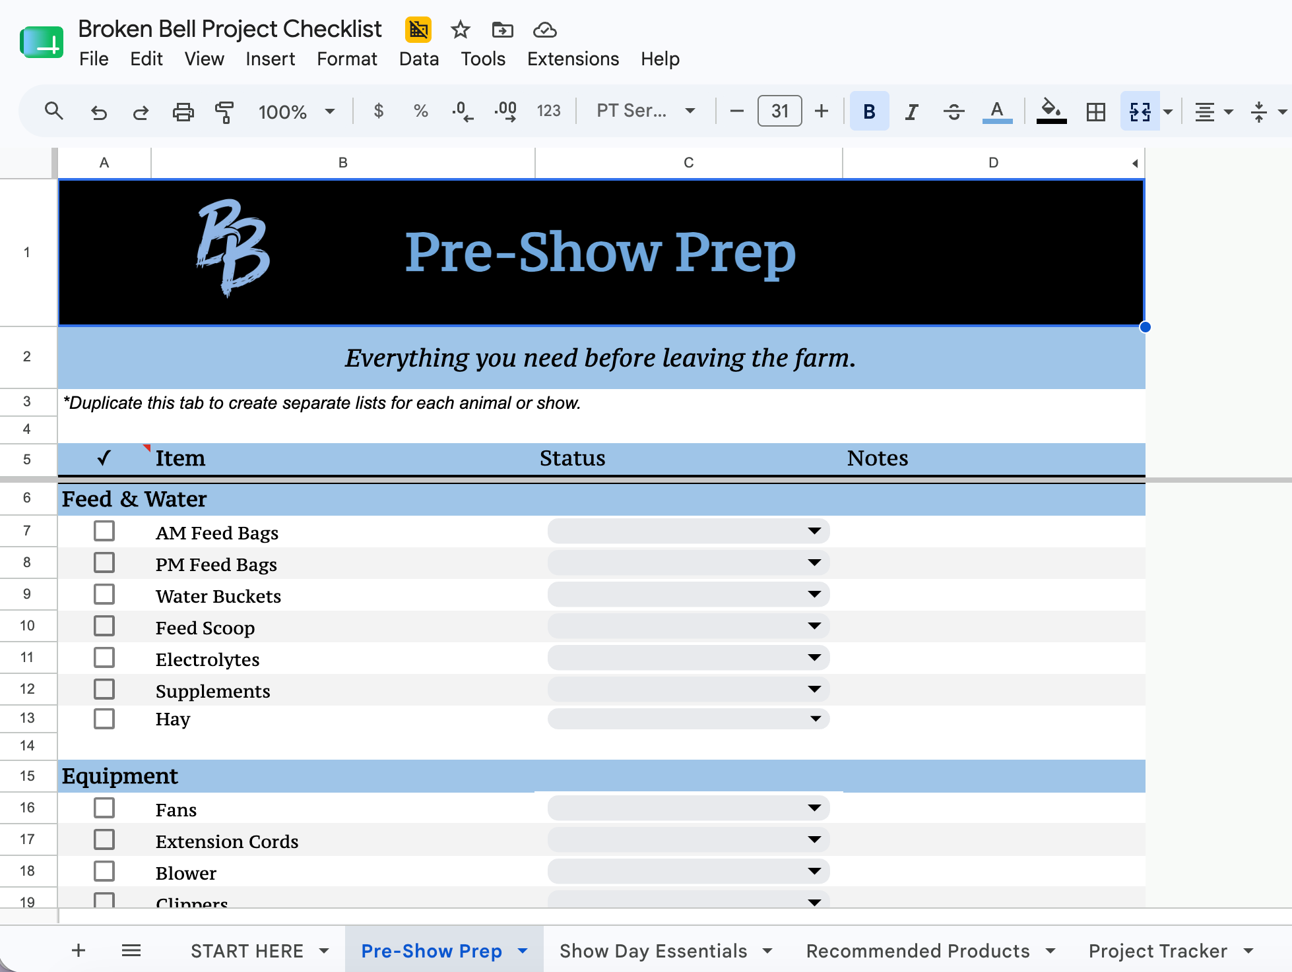Viewport: 1292px width, 972px height.
Task: View cloud document status
Action: pos(545,30)
